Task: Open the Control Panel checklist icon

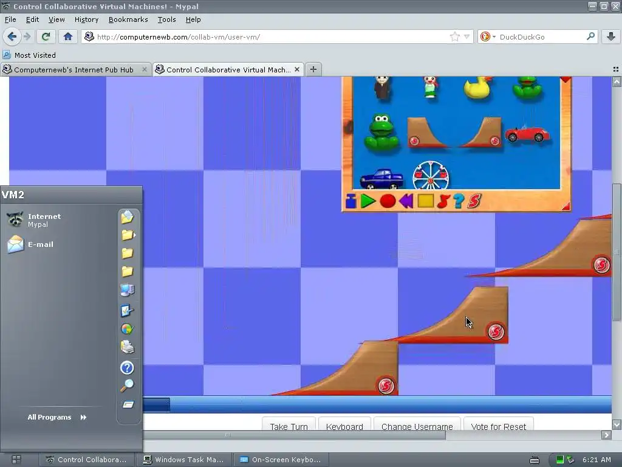Action: pyautogui.click(x=128, y=310)
